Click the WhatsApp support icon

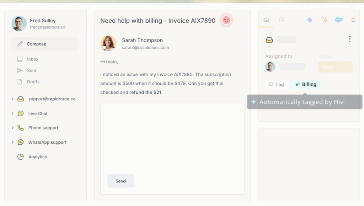point(21,142)
